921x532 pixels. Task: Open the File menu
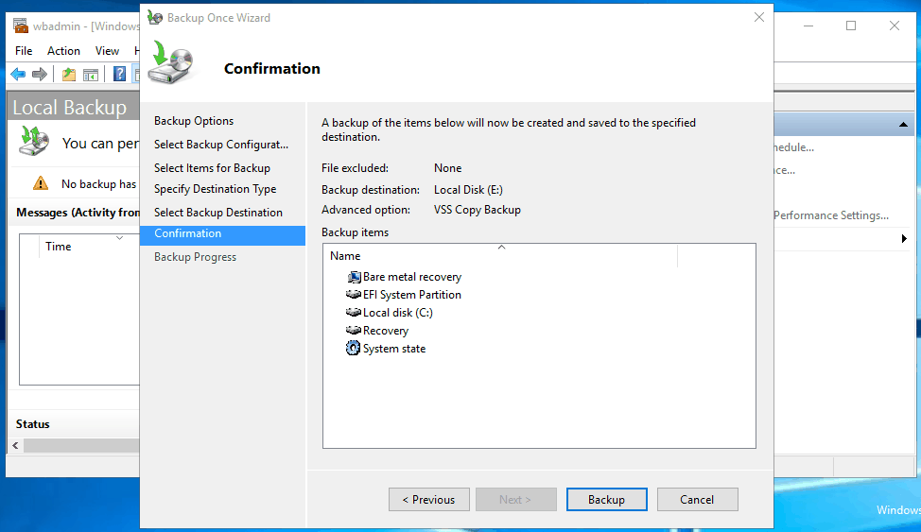tap(24, 51)
